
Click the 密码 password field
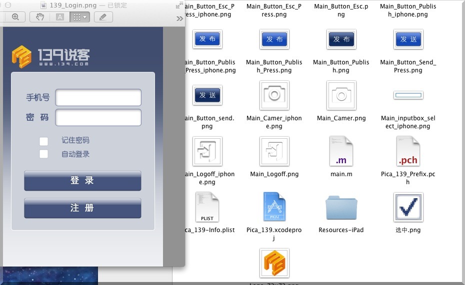[x=98, y=118]
